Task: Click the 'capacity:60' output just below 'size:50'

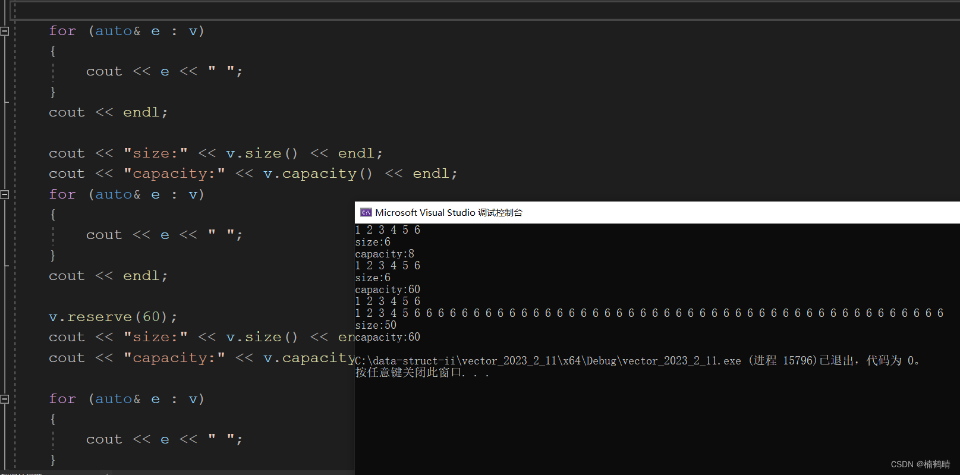Action: pyautogui.click(x=388, y=337)
